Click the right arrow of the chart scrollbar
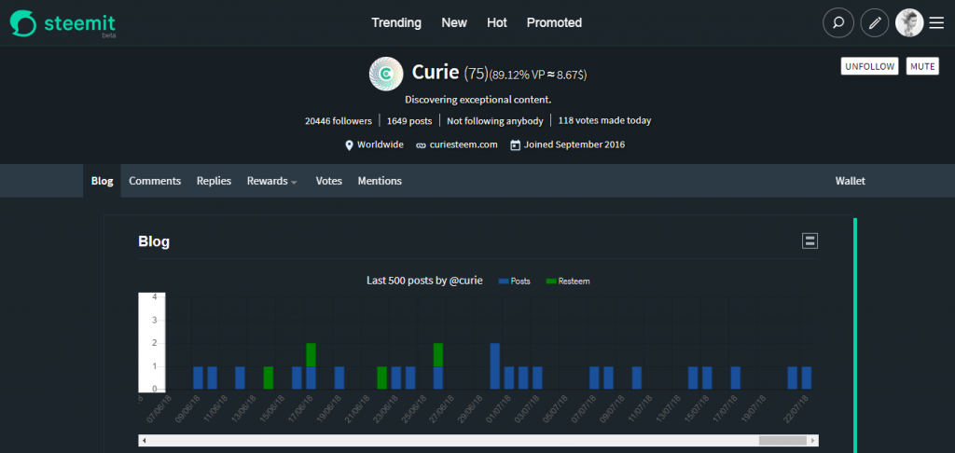955x453 pixels. (x=812, y=440)
